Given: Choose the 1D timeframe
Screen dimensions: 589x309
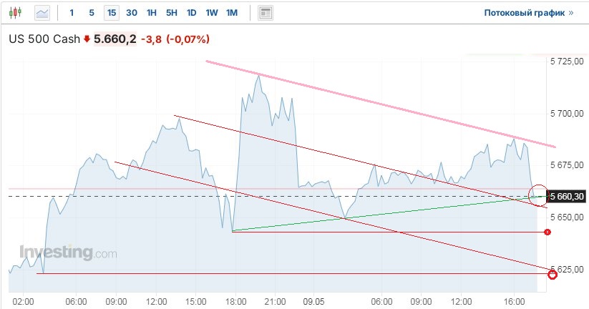Looking at the screenshot, I should pos(192,13).
